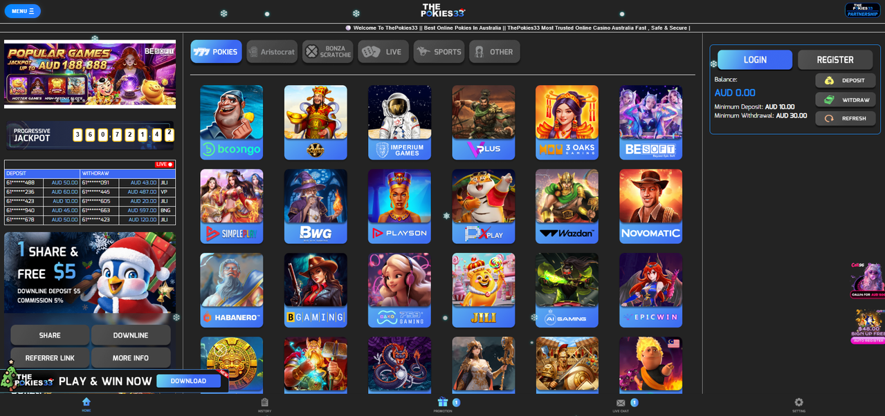885x416 pixels.
Task: Open the Thor hammer game tile
Action: 316,365
